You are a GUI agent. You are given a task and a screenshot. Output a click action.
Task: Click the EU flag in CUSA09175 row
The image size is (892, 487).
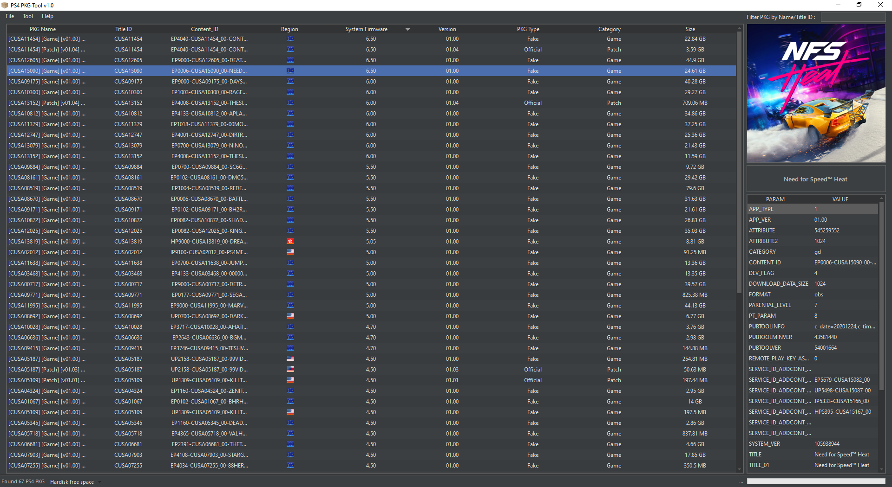coord(290,82)
